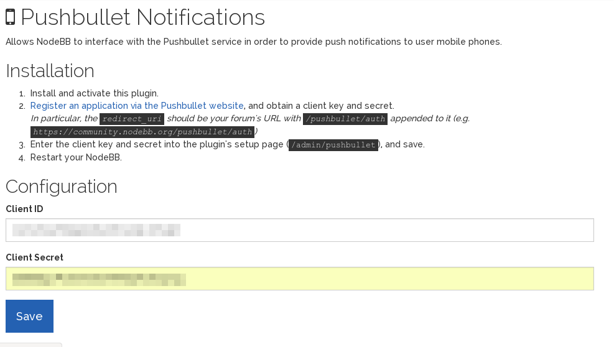Click the Client Secret label
The image size is (614, 347).
pos(34,257)
